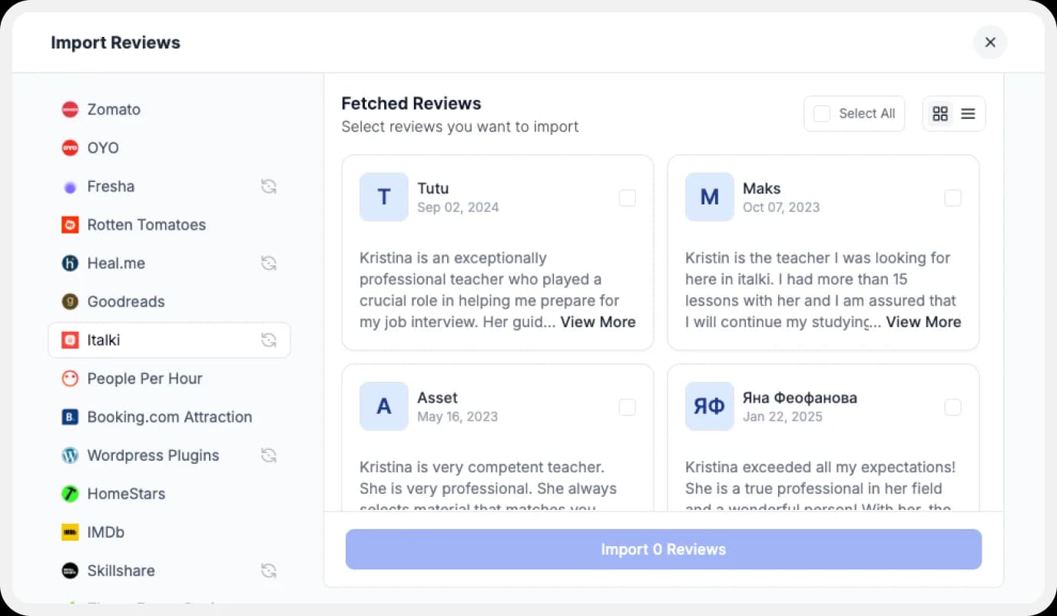This screenshot has width=1057, height=616.
Task: Click the Zomato platform icon
Action: [70, 109]
